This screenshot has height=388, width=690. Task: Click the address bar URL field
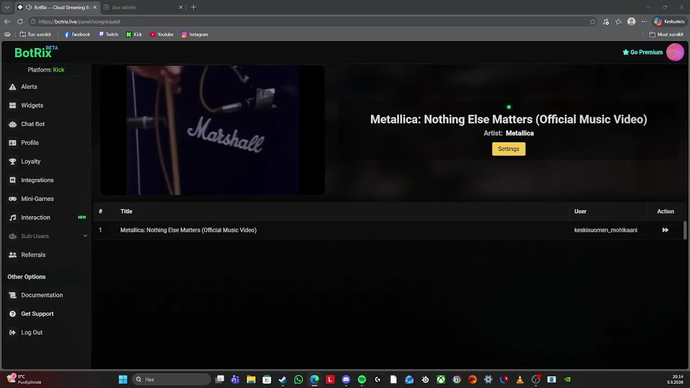313,22
